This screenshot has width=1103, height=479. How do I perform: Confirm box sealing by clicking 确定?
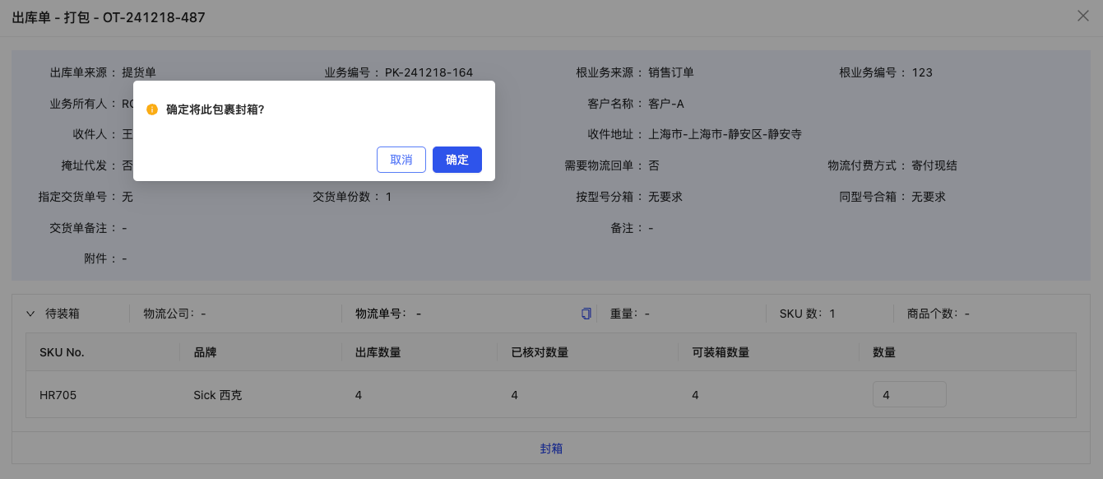[x=456, y=160]
